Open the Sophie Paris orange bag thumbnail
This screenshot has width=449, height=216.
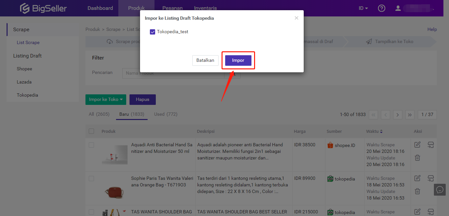coord(115,192)
